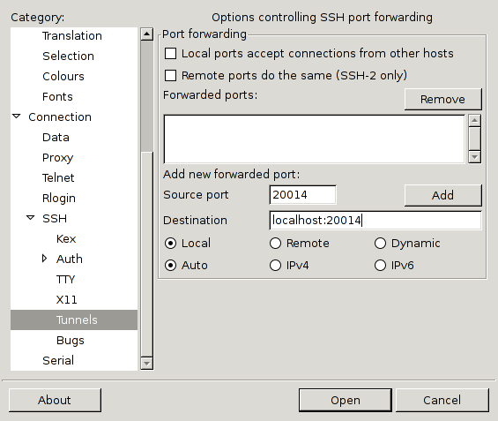Choose the IPv4 radio option
This screenshot has width=498, height=421.
[275, 265]
